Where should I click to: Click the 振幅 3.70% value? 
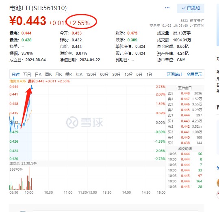27,54
